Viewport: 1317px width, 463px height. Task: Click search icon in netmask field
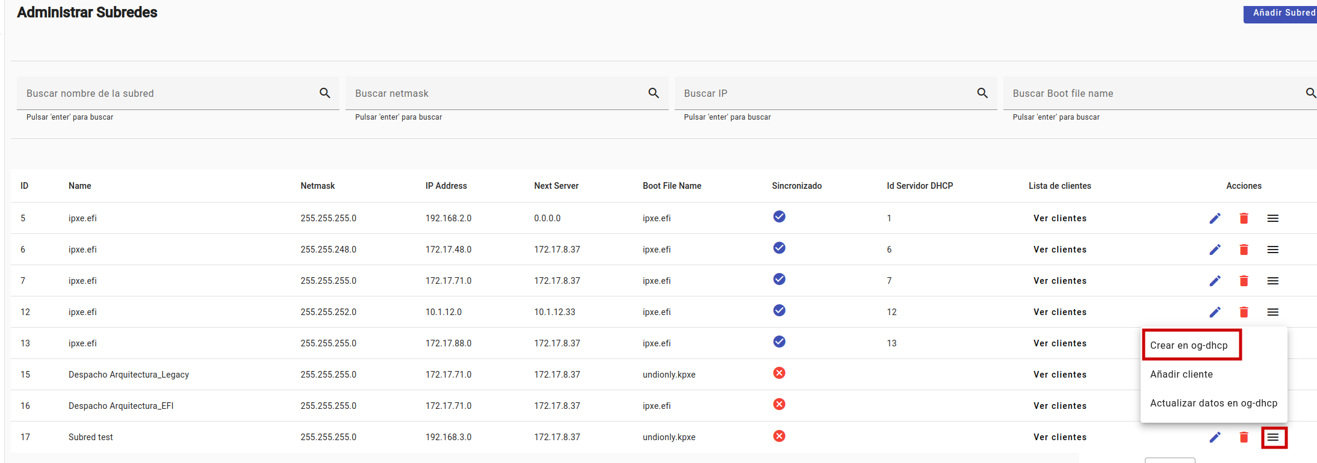654,93
